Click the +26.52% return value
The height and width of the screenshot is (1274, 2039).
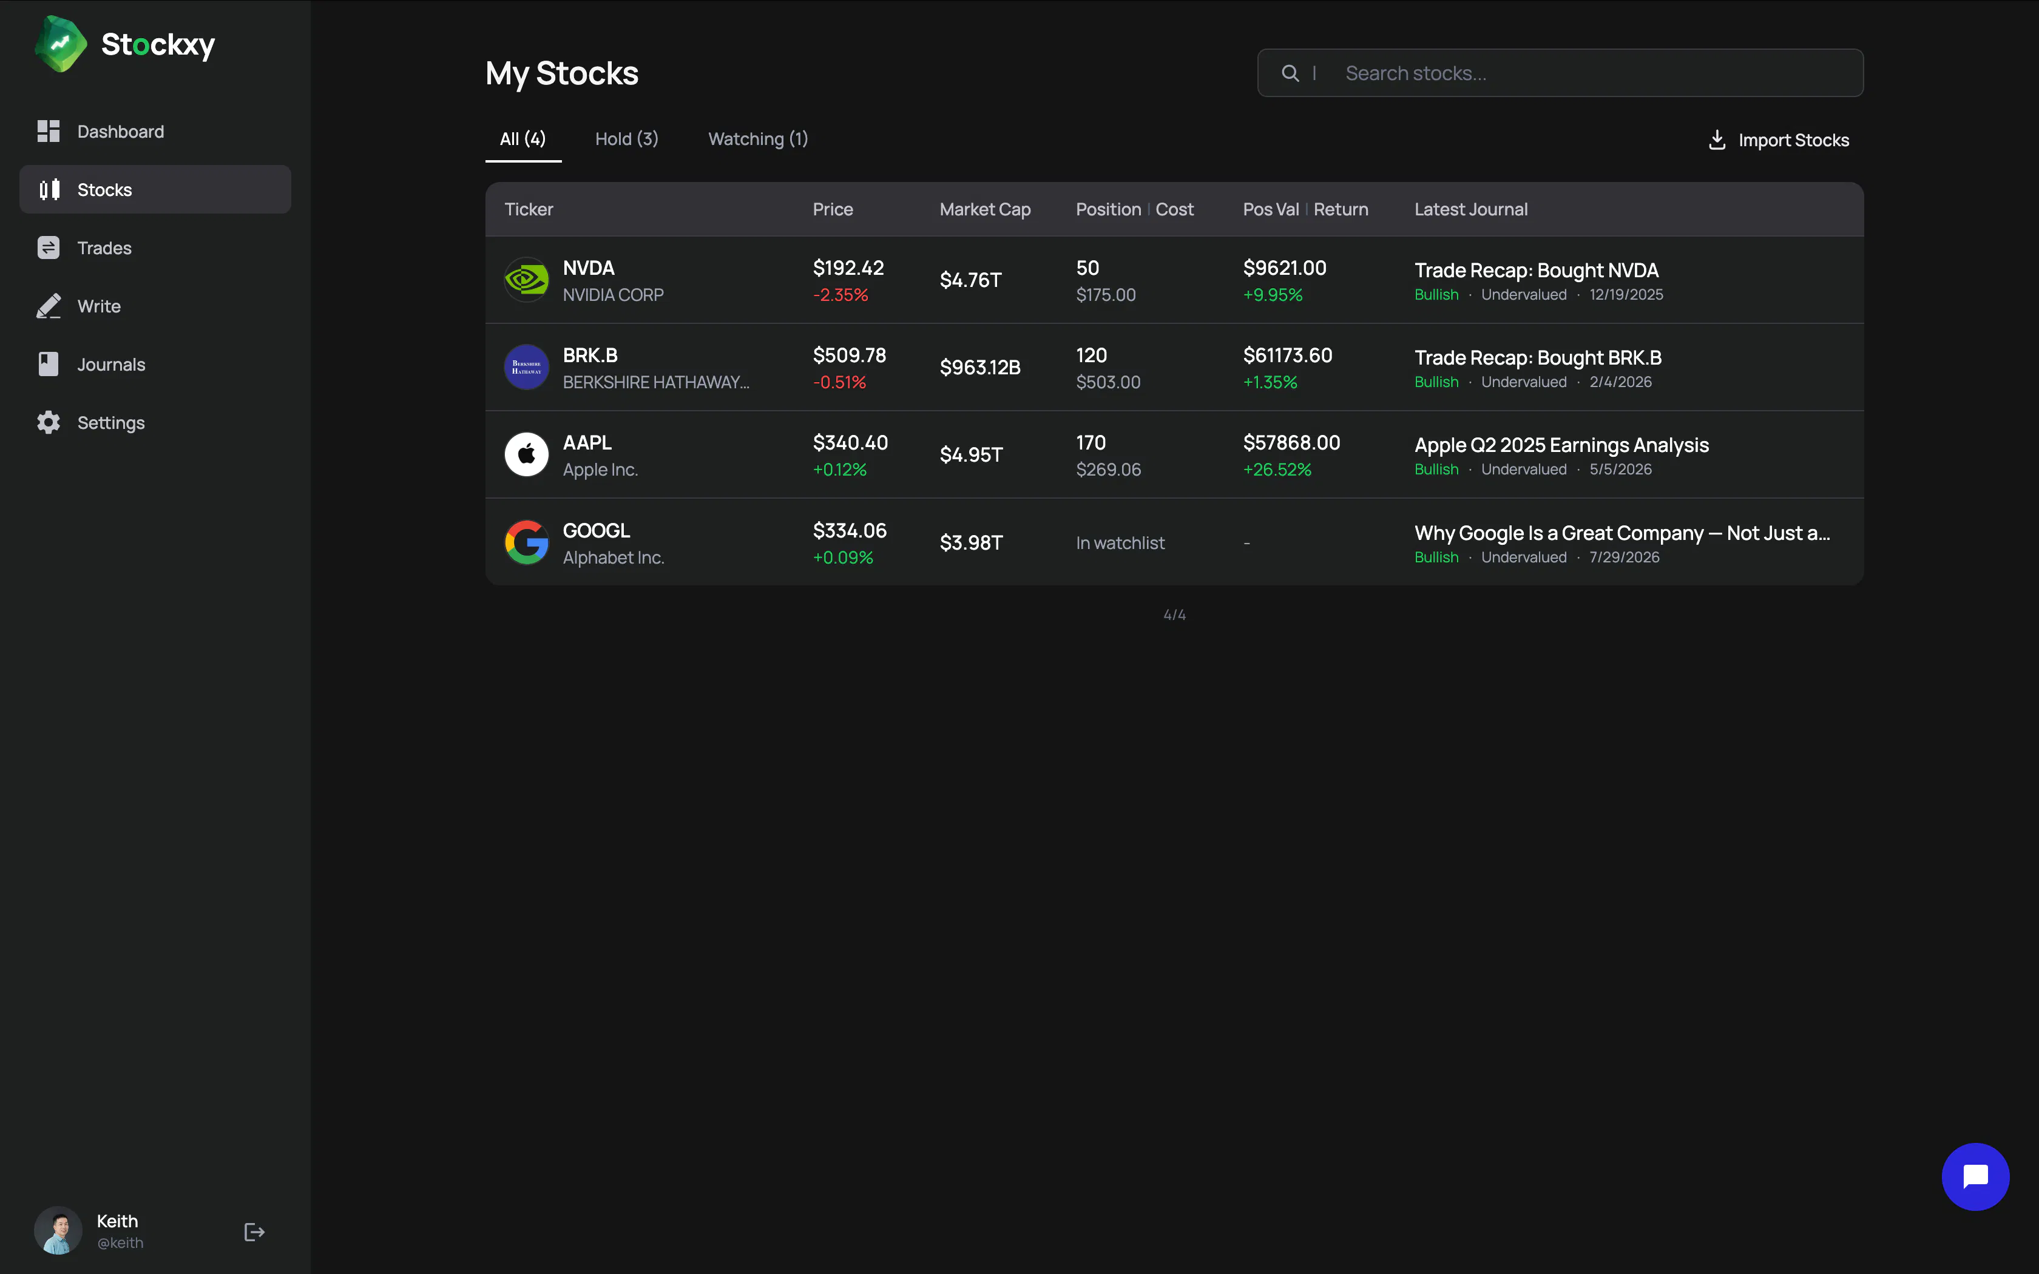tap(1276, 470)
